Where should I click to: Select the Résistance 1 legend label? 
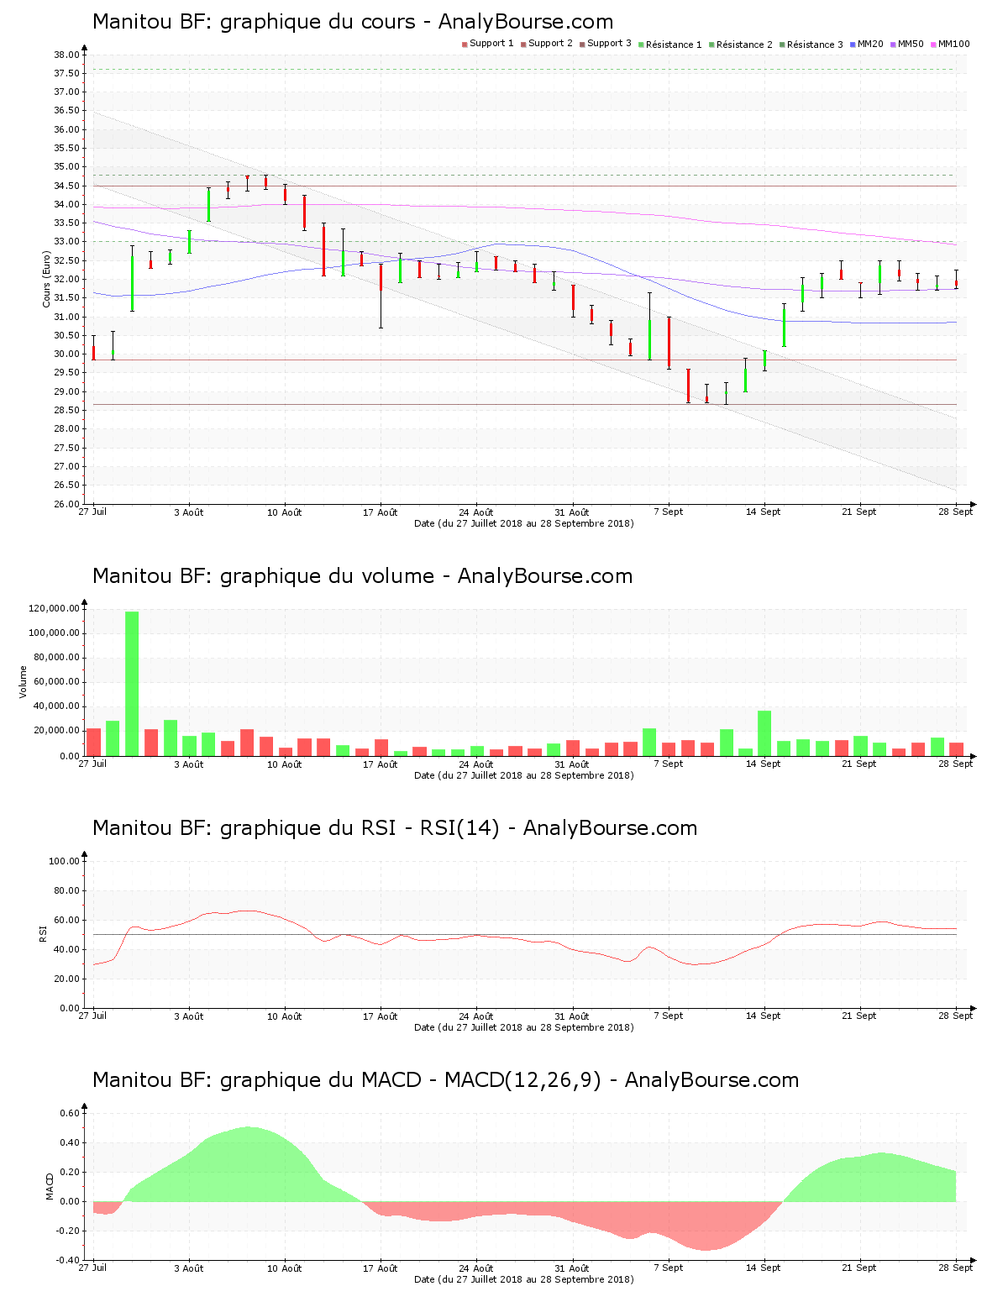tap(674, 45)
